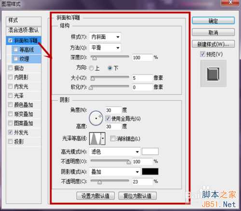Viewport: 241px width, 211px height.
Task: Click the 取消 button
Action: 213,32
